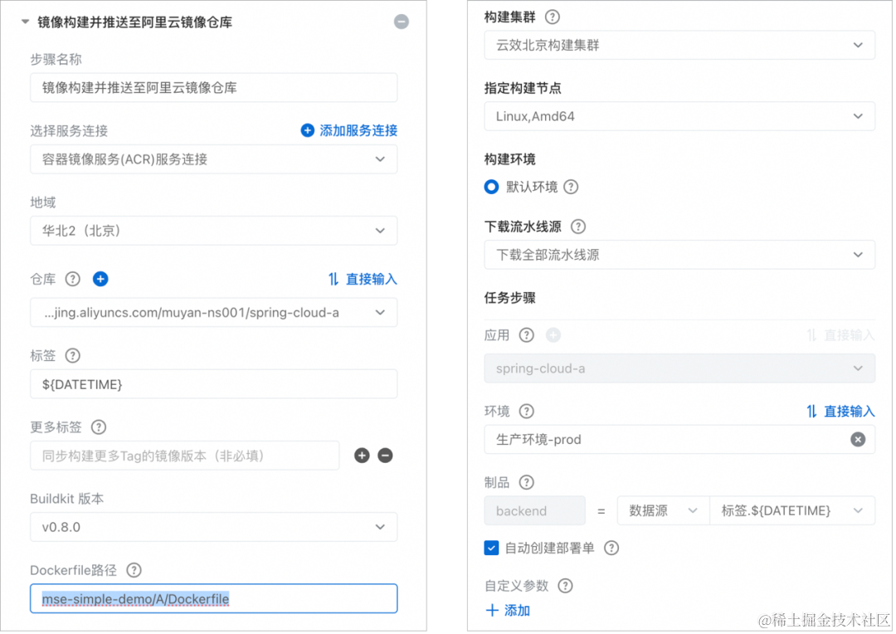Open the 地域 dropdown showing 华北2（北京）

(213, 231)
